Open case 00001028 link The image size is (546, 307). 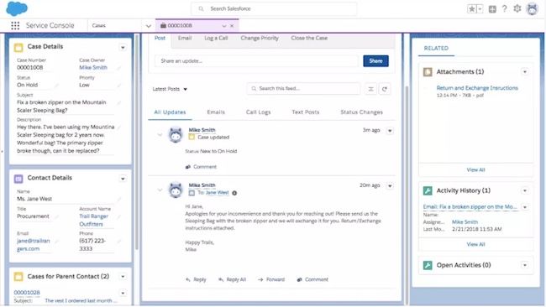pyautogui.click(x=27, y=293)
